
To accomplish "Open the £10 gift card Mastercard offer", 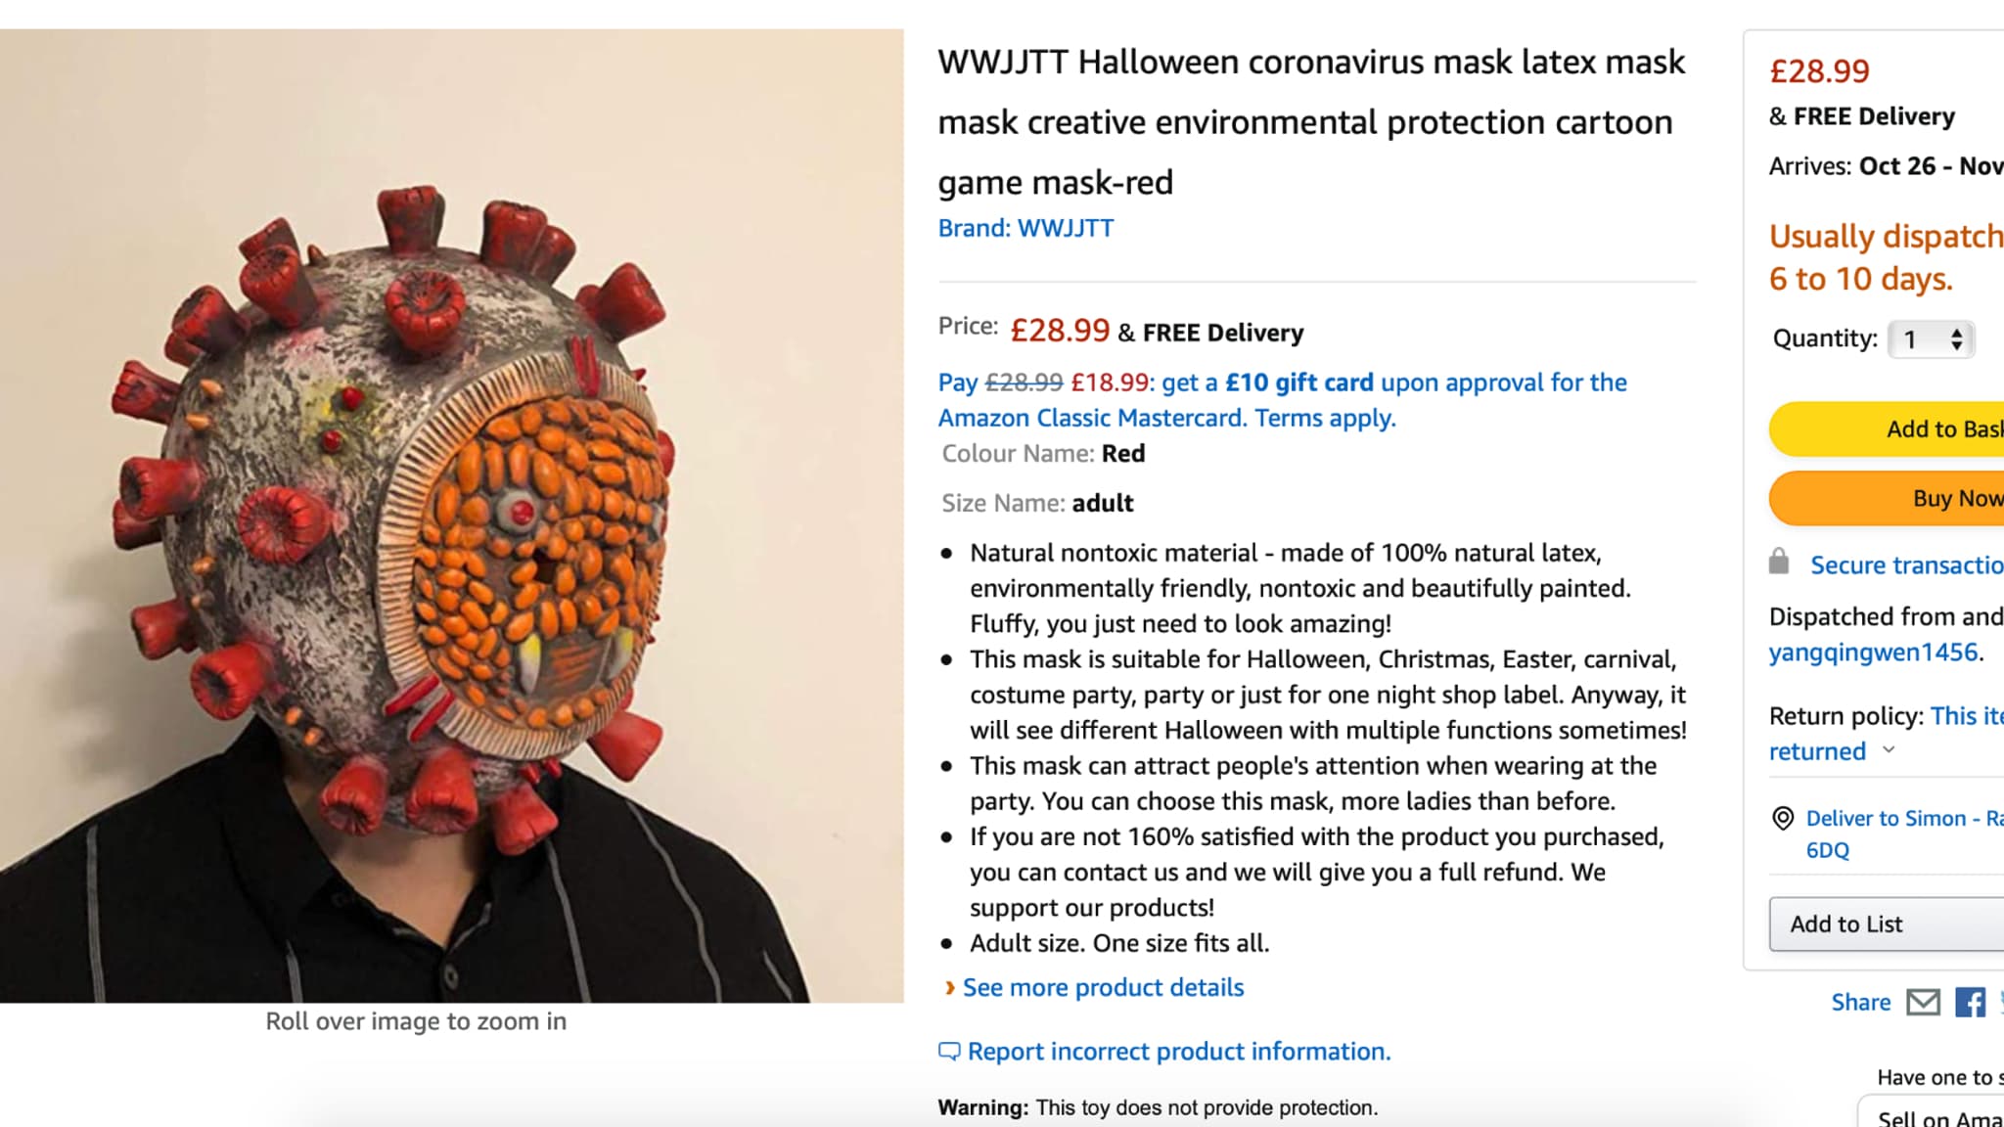I will click(x=1282, y=400).
